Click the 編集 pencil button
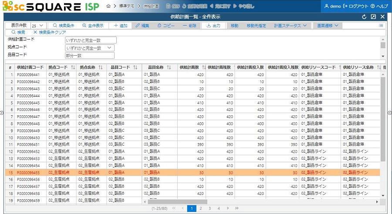Image resolution: width=392 pixels, height=214 pixels. 142,26
